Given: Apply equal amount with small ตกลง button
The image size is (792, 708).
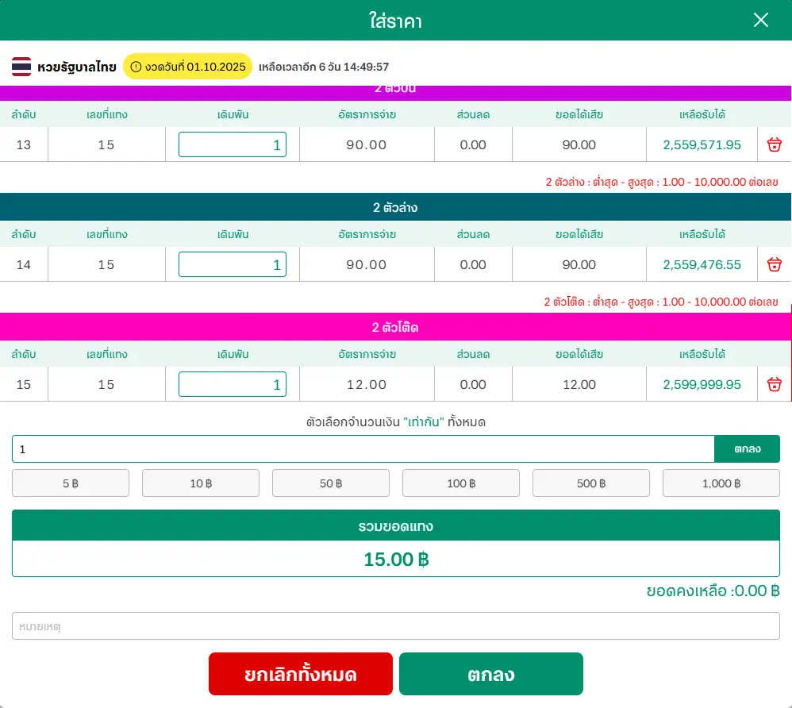Looking at the screenshot, I should point(747,449).
